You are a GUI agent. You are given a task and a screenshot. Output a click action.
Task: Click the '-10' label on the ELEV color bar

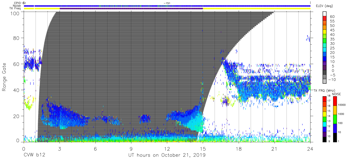point(332,80)
